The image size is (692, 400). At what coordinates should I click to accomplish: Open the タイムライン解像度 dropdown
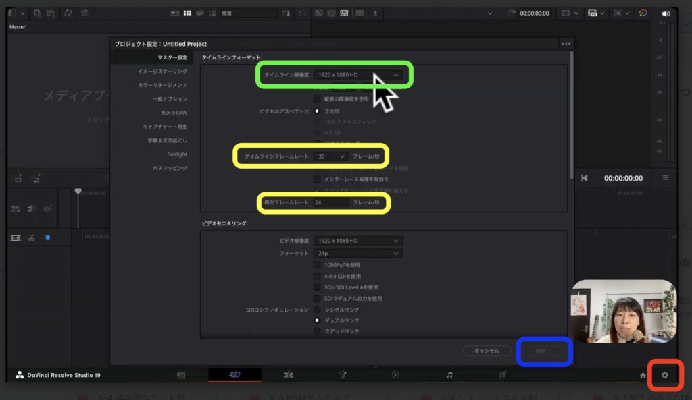pyautogui.click(x=359, y=74)
